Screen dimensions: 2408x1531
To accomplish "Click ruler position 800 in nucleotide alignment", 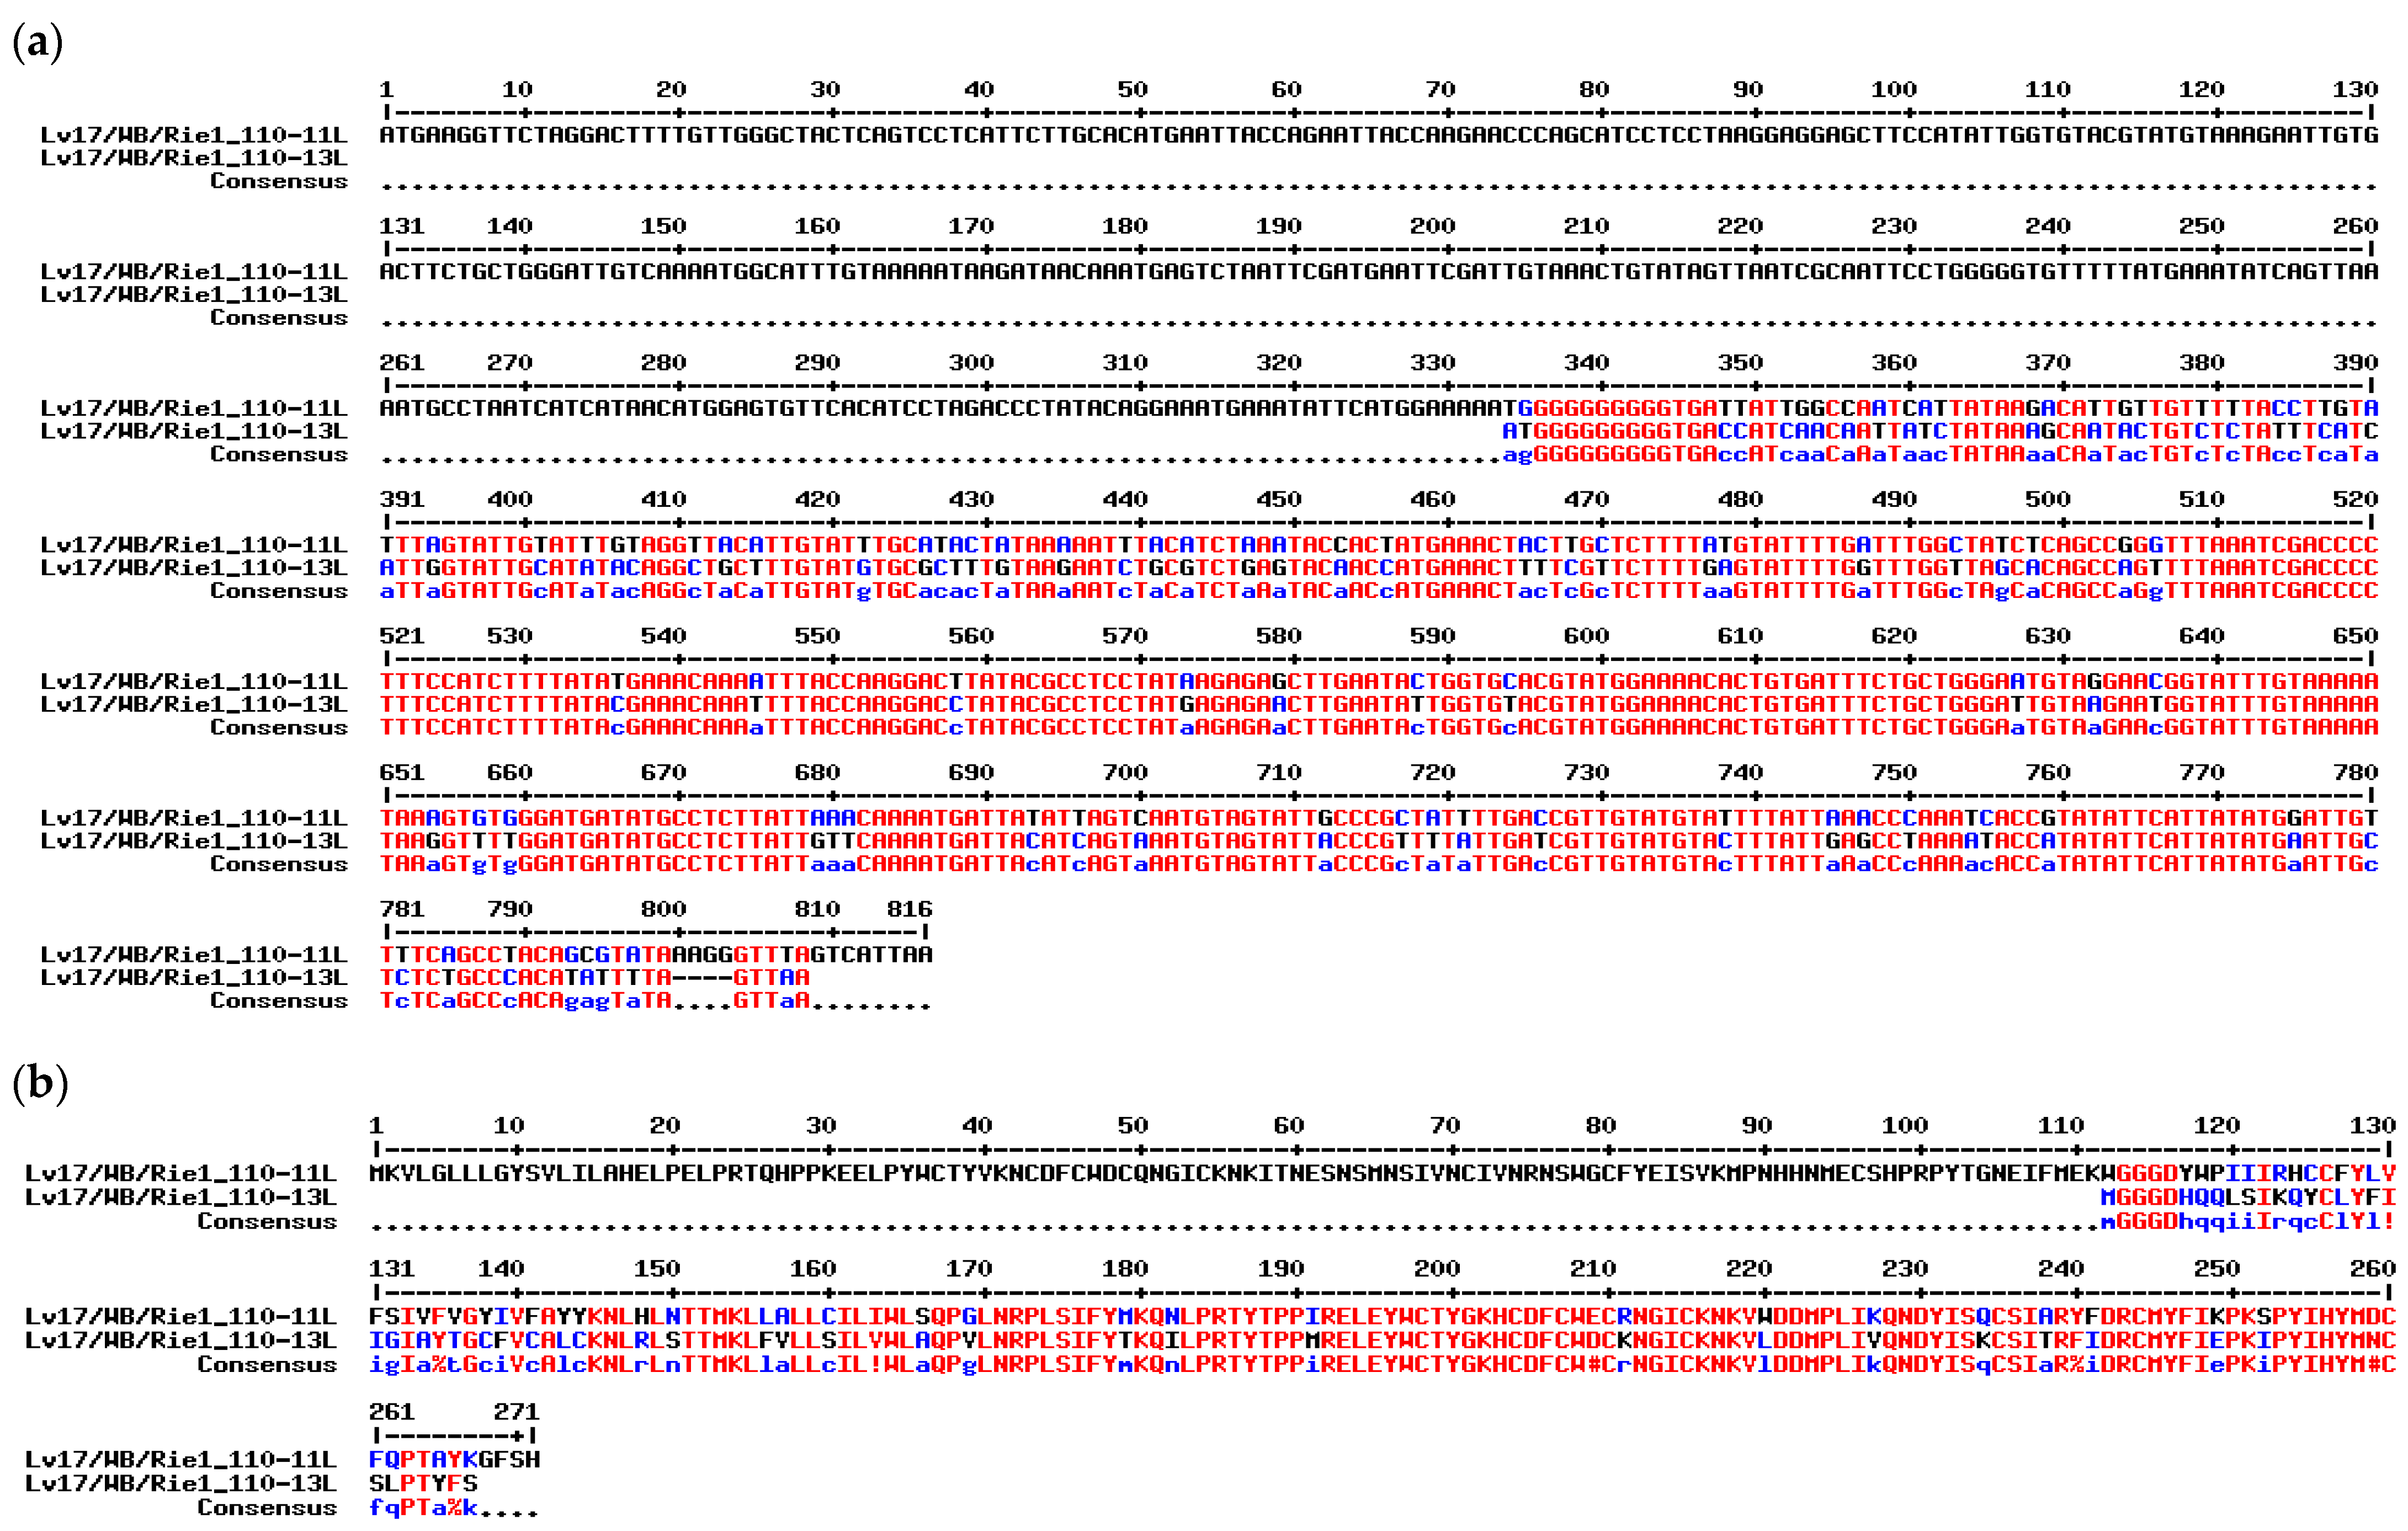I will (x=663, y=909).
